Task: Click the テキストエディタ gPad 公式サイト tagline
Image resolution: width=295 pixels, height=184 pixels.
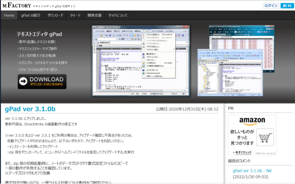Action: pyautogui.click(x=54, y=6)
